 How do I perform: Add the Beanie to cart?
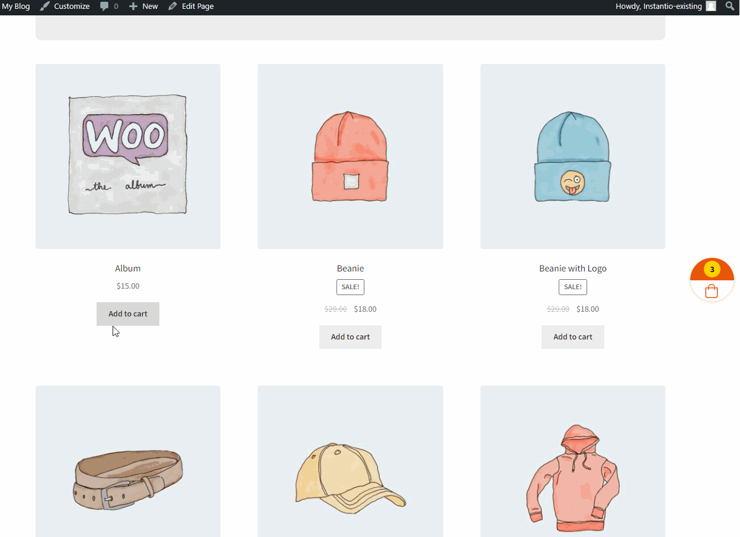click(x=350, y=337)
